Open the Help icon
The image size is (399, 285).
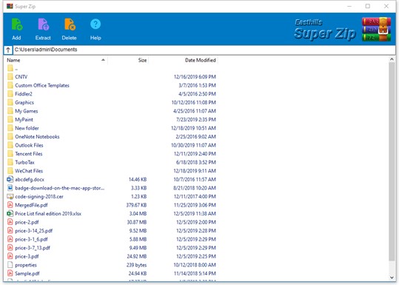(x=95, y=24)
